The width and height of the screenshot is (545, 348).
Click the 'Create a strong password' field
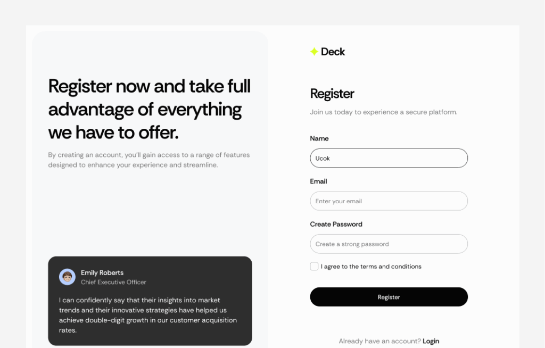[389, 244]
